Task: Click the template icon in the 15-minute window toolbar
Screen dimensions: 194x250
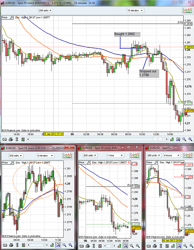Action: click(23, 140)
